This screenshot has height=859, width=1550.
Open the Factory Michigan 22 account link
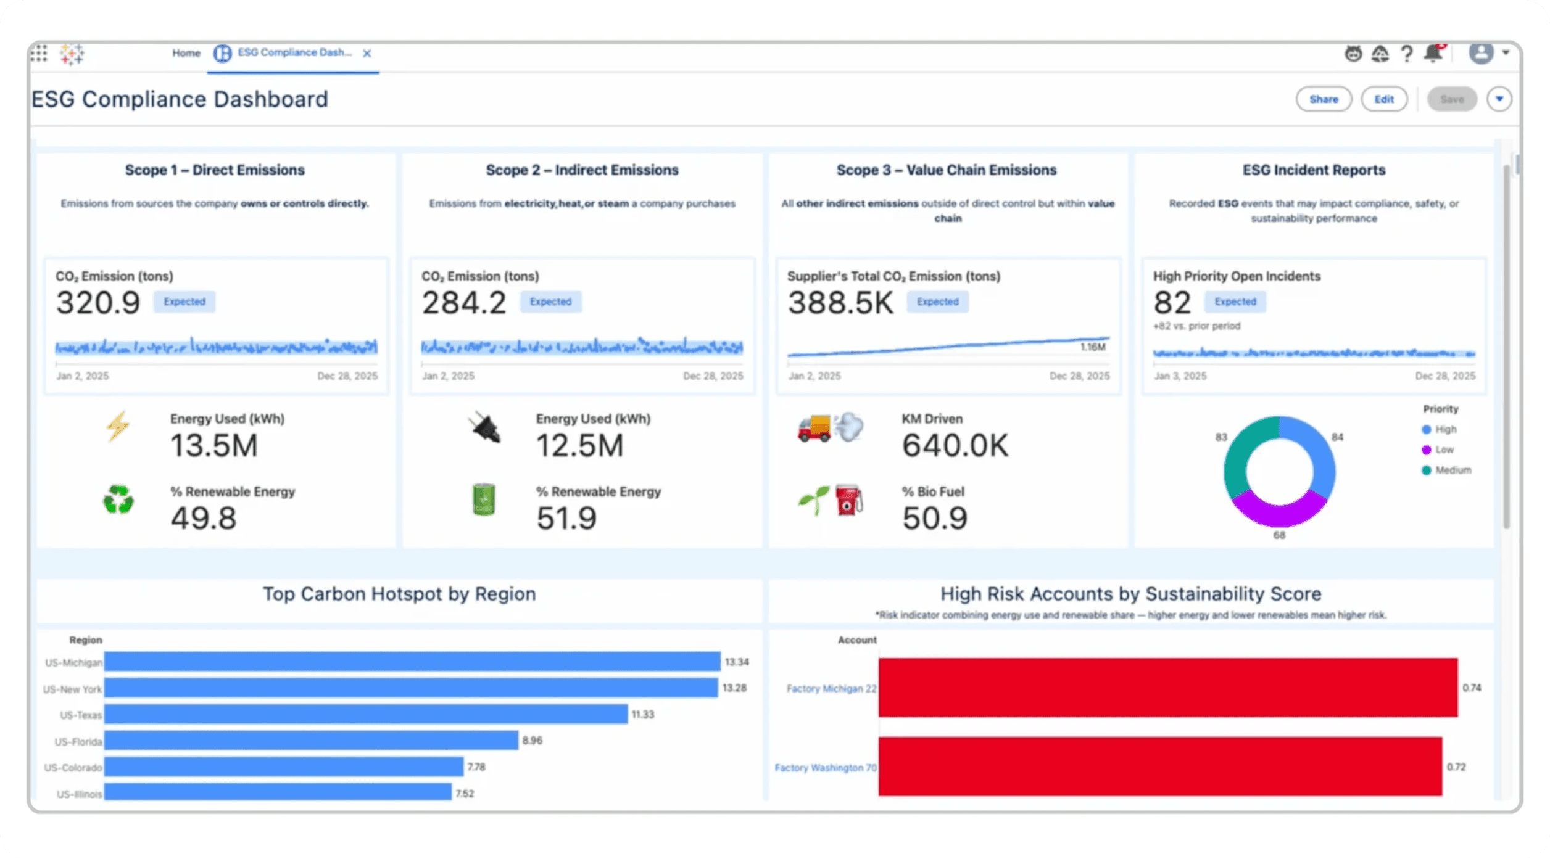(831, 689)
